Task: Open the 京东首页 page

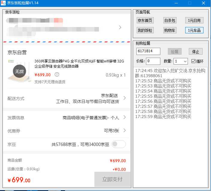Action: pyautogui.click(x=145, y=20)
